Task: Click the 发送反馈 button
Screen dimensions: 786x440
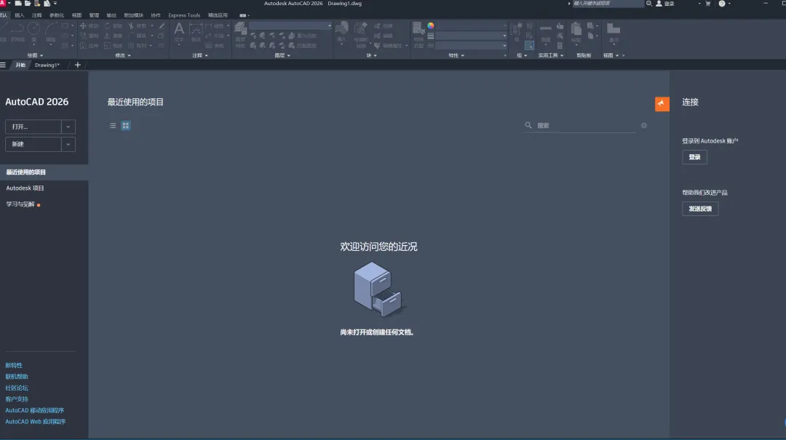Action: tap(700, 209)
